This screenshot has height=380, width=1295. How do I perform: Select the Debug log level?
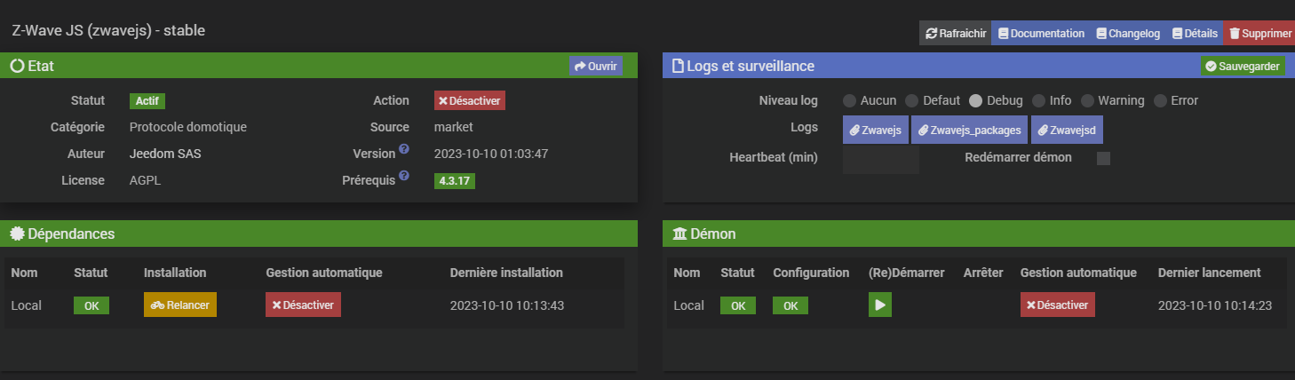(x=975, y=101)
